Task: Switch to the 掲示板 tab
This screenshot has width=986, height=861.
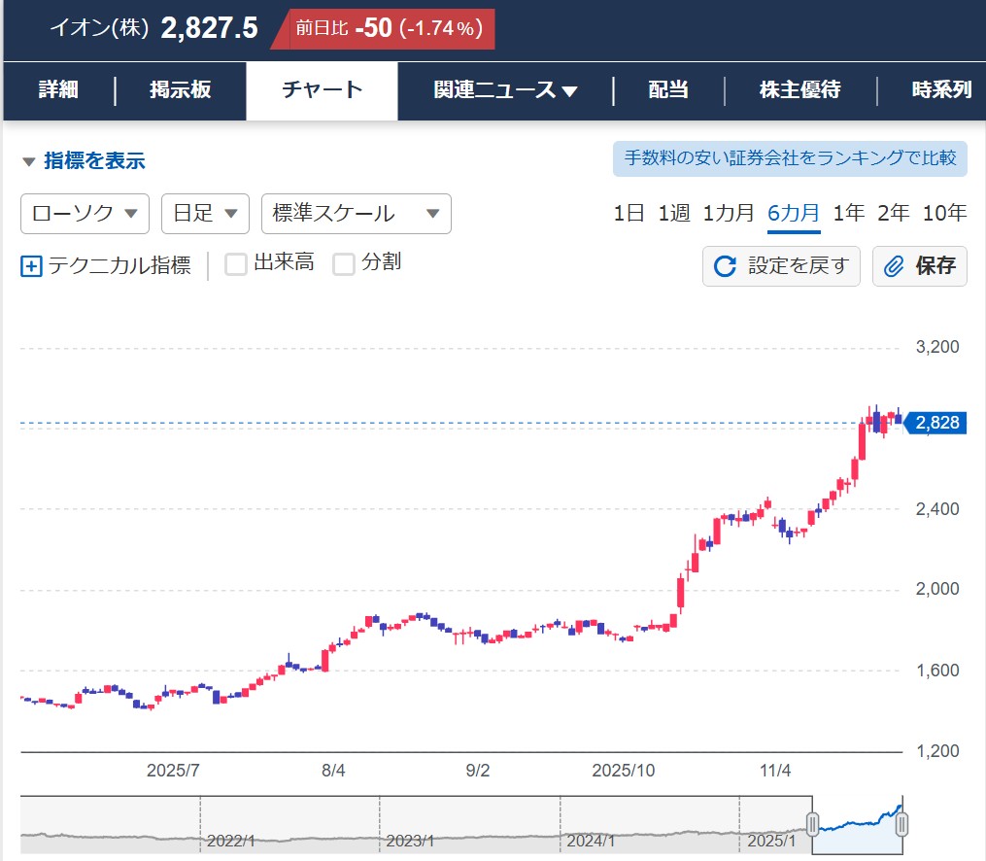Action: (x=180, y=90)
